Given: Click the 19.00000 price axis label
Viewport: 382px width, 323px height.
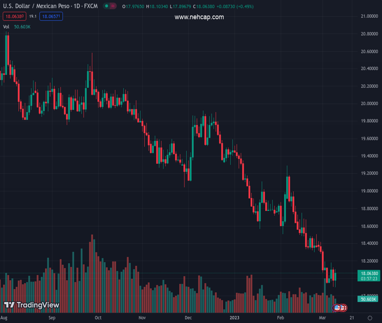Looking at the screenshot, I should [369, 191].
